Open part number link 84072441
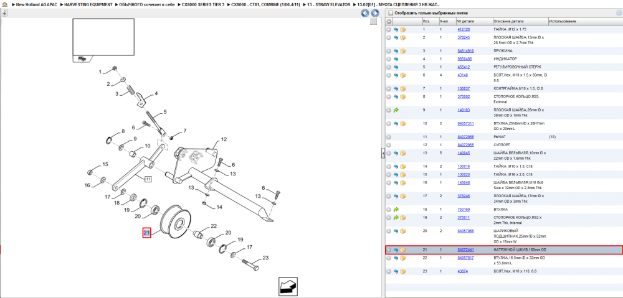This screenshot has width=623, height=298. (x=465, y=250)
